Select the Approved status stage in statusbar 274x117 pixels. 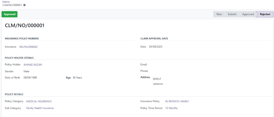248,14
